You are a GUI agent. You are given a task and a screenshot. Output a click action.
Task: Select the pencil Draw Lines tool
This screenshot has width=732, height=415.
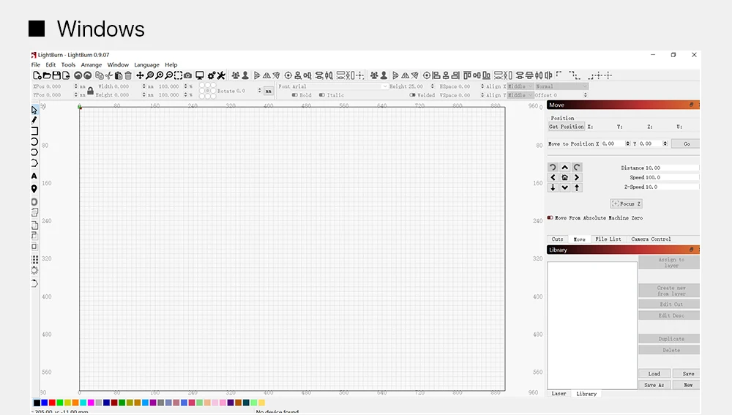(34, 120)
